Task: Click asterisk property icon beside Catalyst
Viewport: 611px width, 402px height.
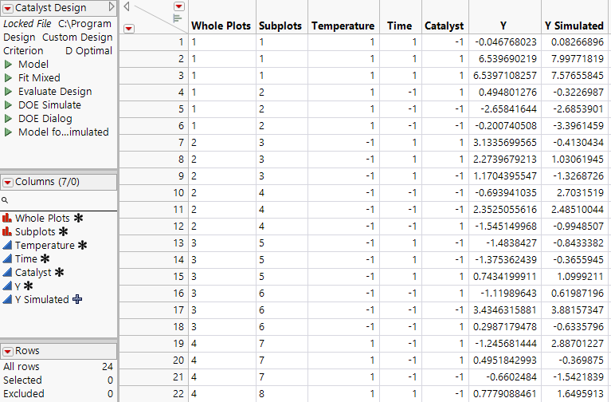Action: [x=59, y=273]
